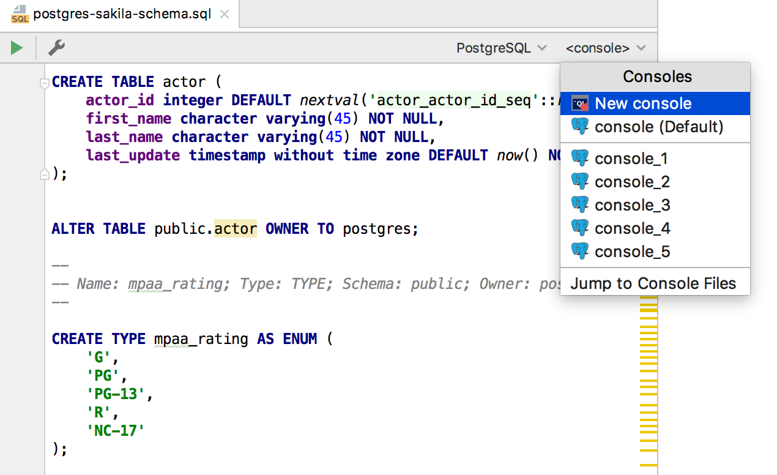Viewport: 777px width, 475px height.
Task: Click the last_update column name
Action: click(x=133, y=155)
